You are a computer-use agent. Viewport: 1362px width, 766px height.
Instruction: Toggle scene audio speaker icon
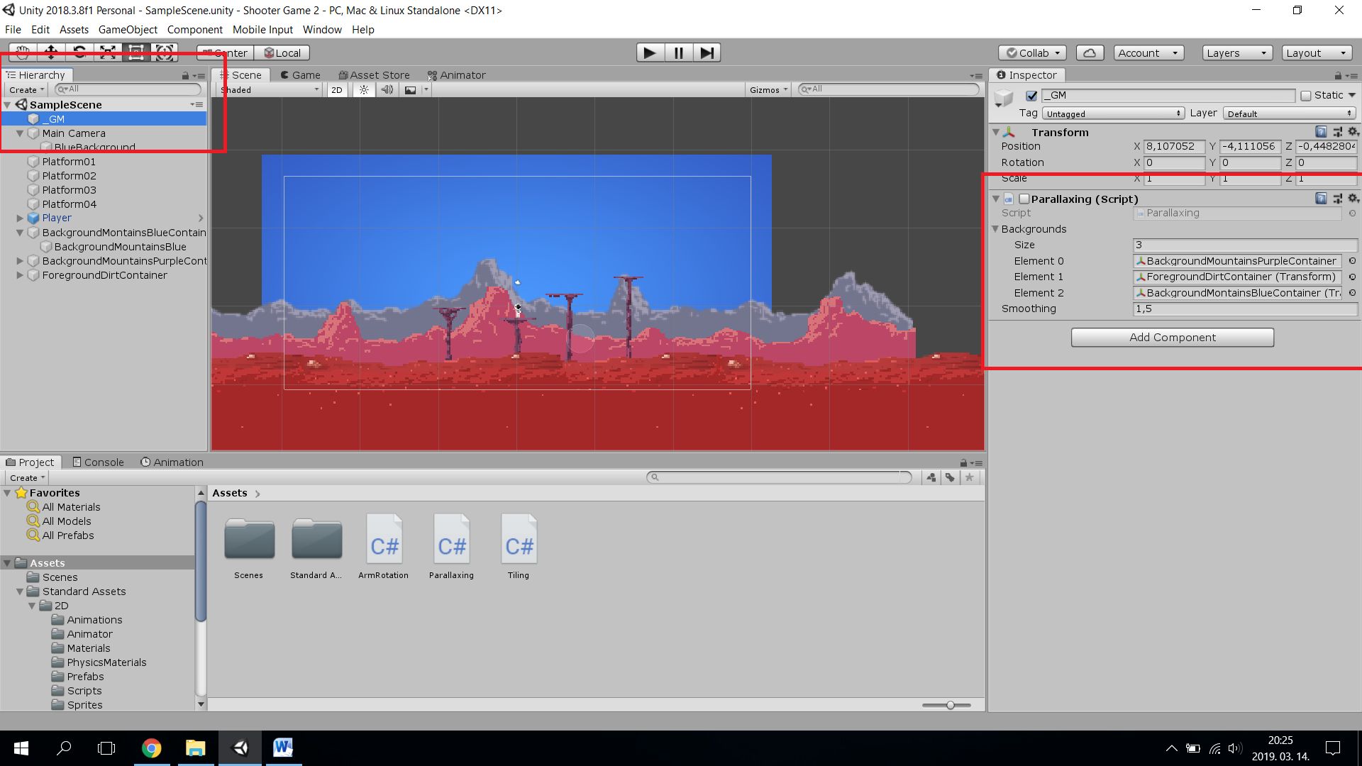coord(387,90)
